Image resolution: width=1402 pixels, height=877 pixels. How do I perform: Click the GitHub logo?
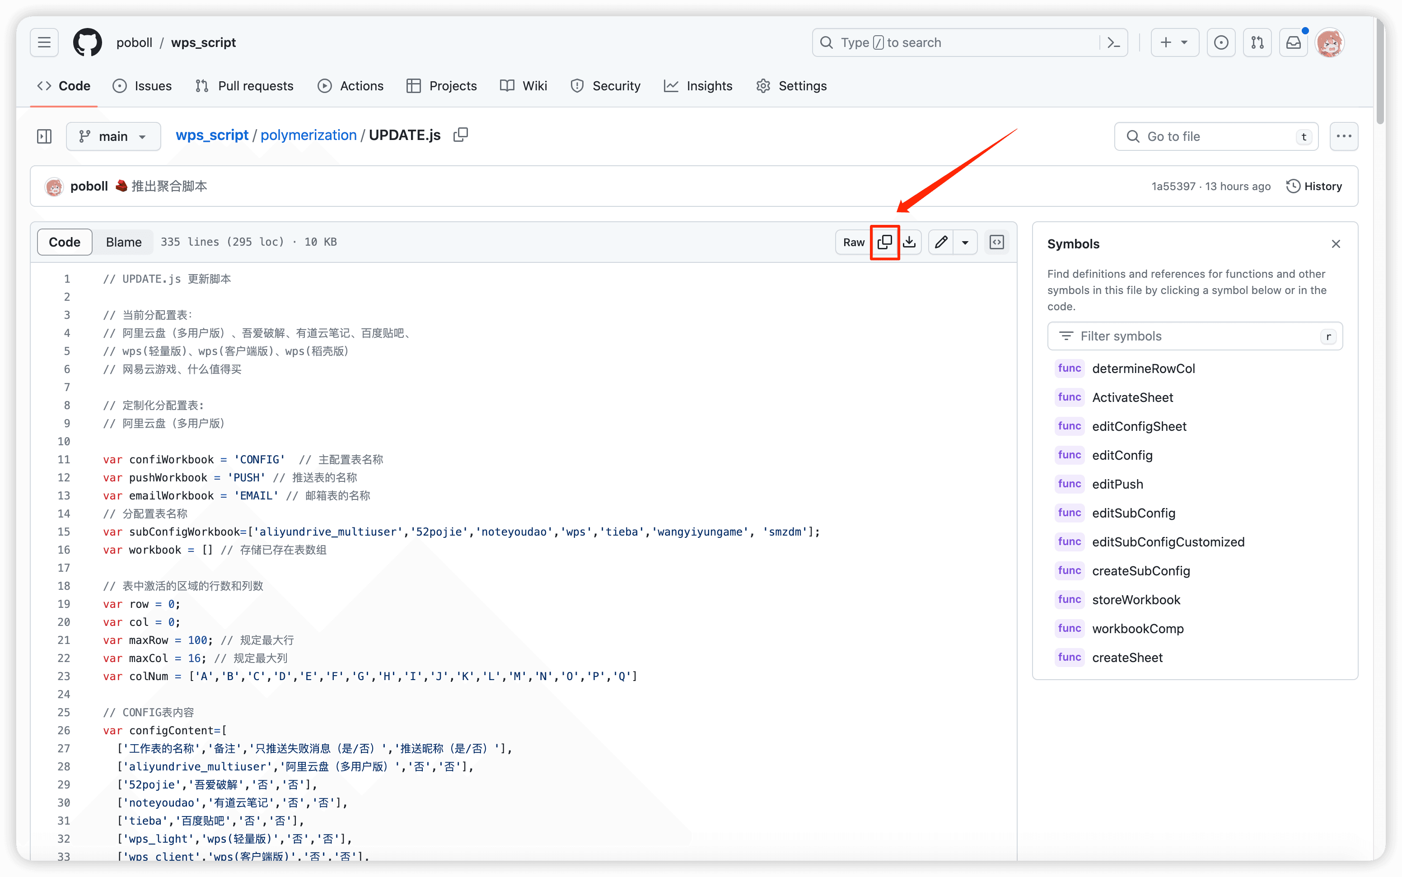[87, 42]
